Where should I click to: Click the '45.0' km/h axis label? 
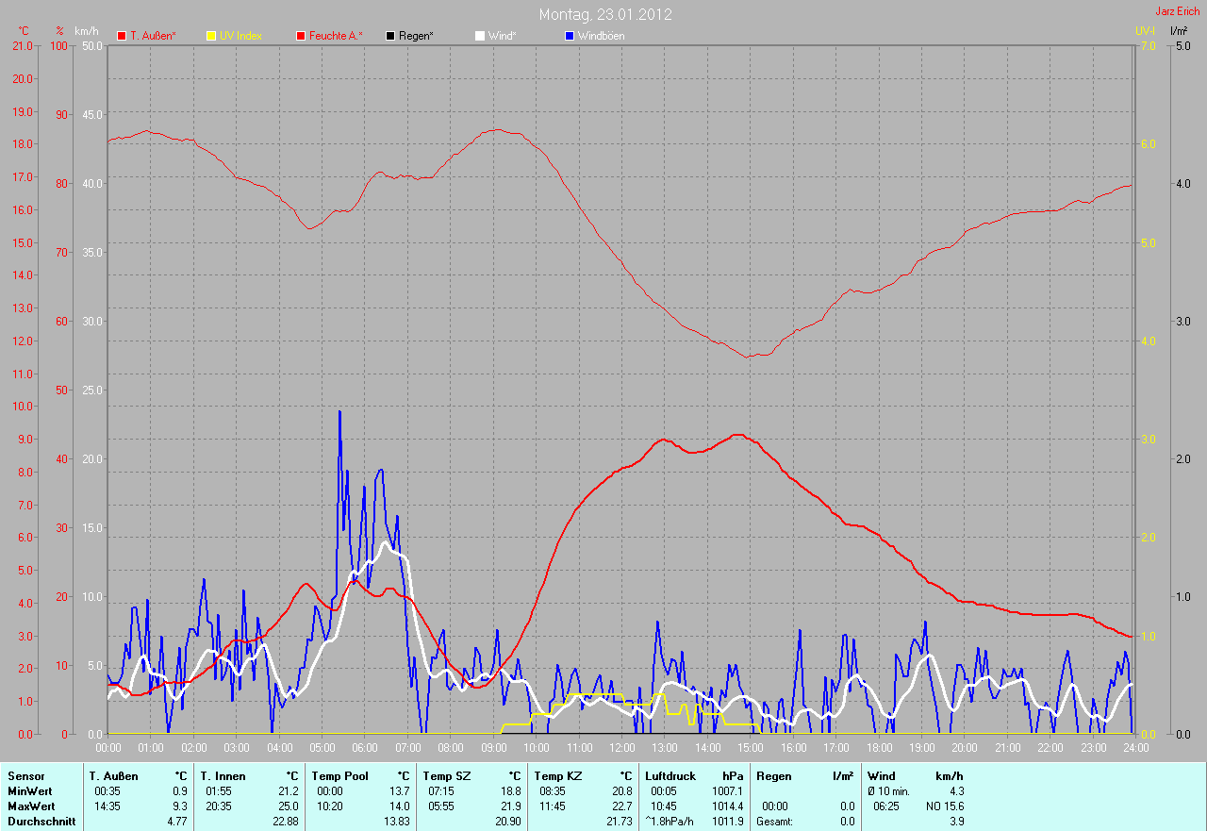[92, 114]
